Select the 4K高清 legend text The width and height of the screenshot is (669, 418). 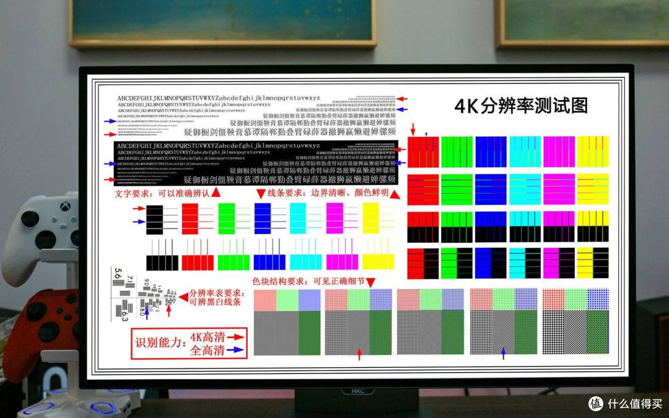click(208, 336)
